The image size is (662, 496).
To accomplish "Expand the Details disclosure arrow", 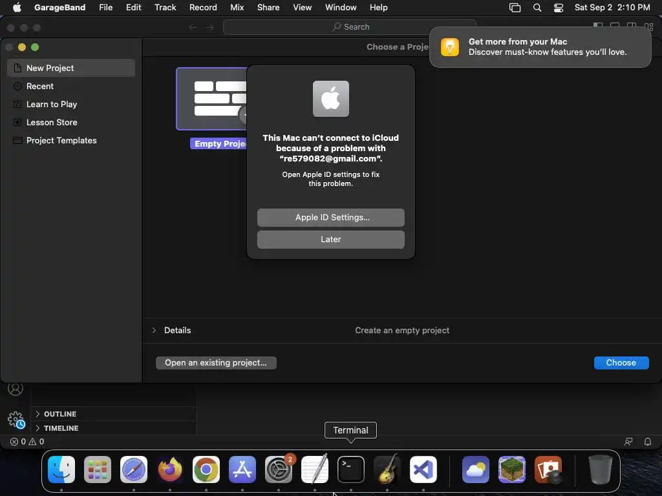I will [154, 330].
